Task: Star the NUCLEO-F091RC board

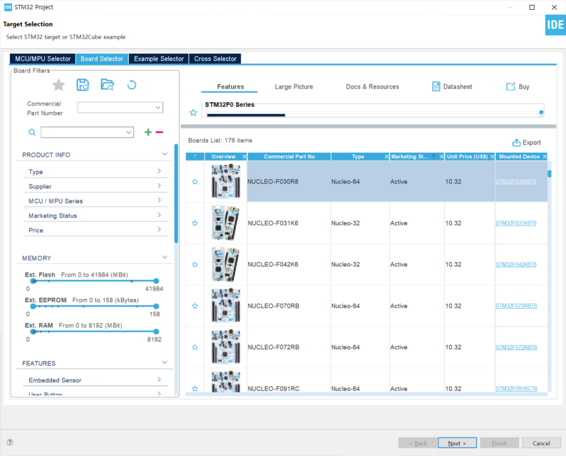Action: pyautogui.click(x=195, y=388)
